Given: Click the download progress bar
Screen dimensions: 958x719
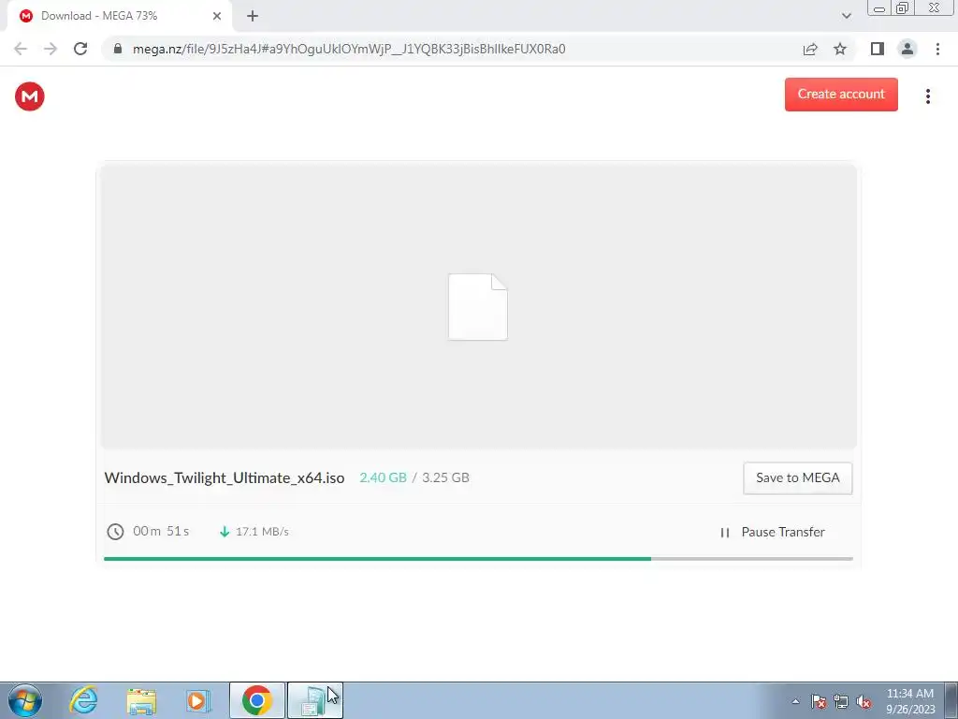Looking at the screenshot, I should (x=478, y=558).
